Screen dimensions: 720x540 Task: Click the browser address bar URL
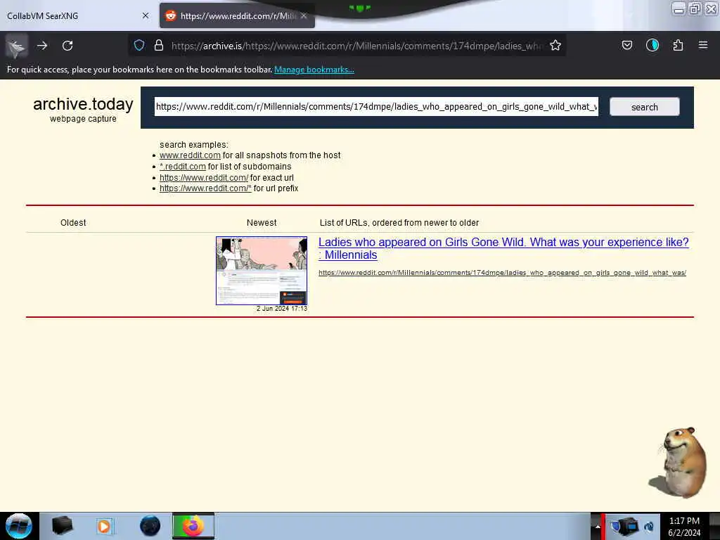point(356,46)
